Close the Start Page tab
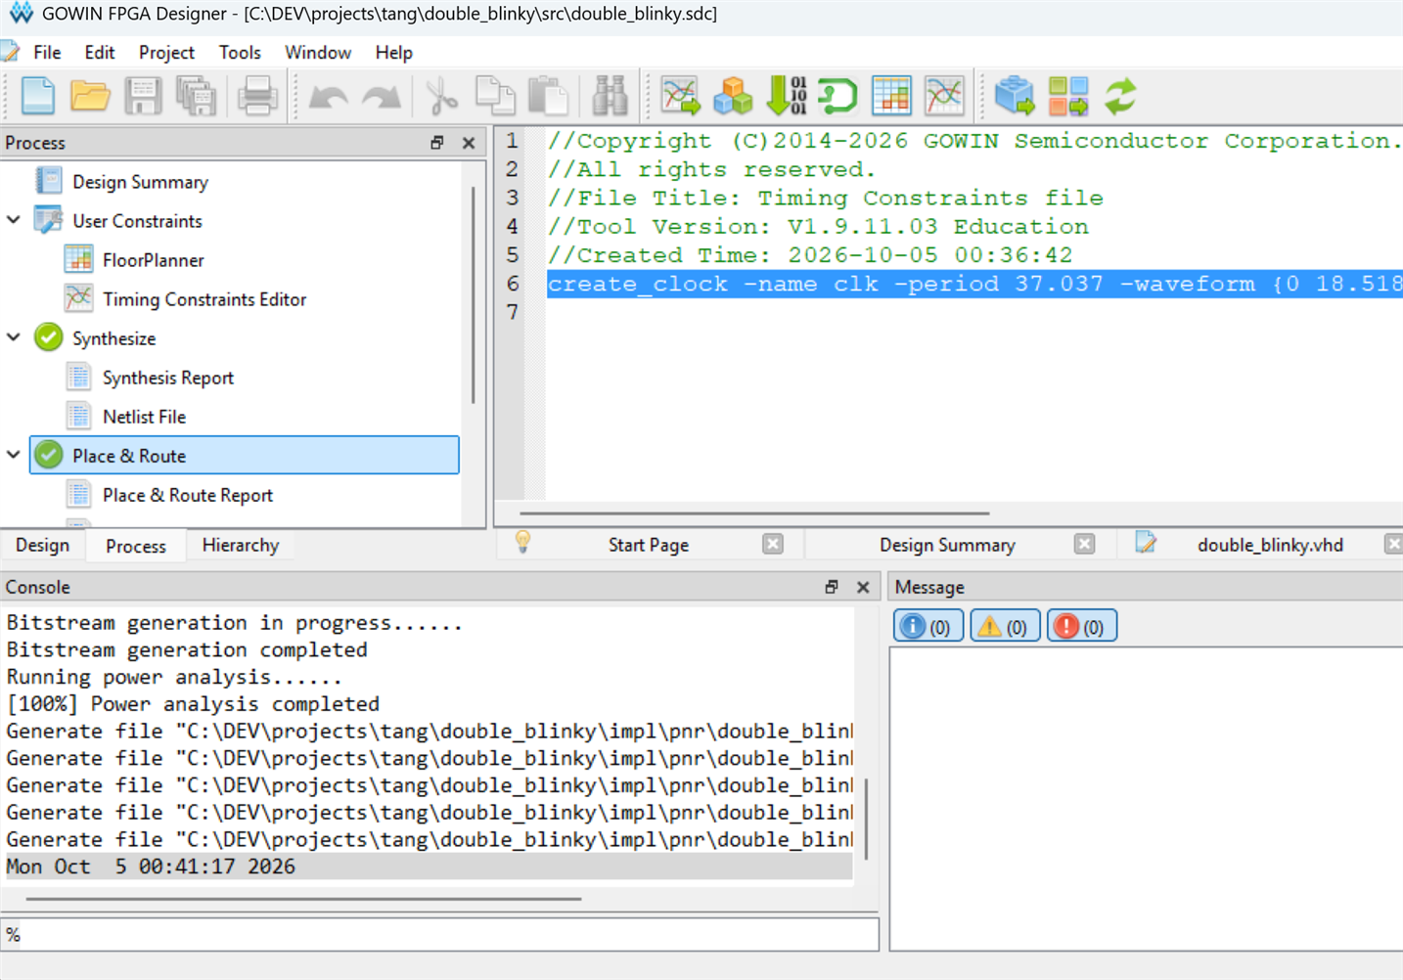Screen dimensions: 1403x980 pos(773,544)
